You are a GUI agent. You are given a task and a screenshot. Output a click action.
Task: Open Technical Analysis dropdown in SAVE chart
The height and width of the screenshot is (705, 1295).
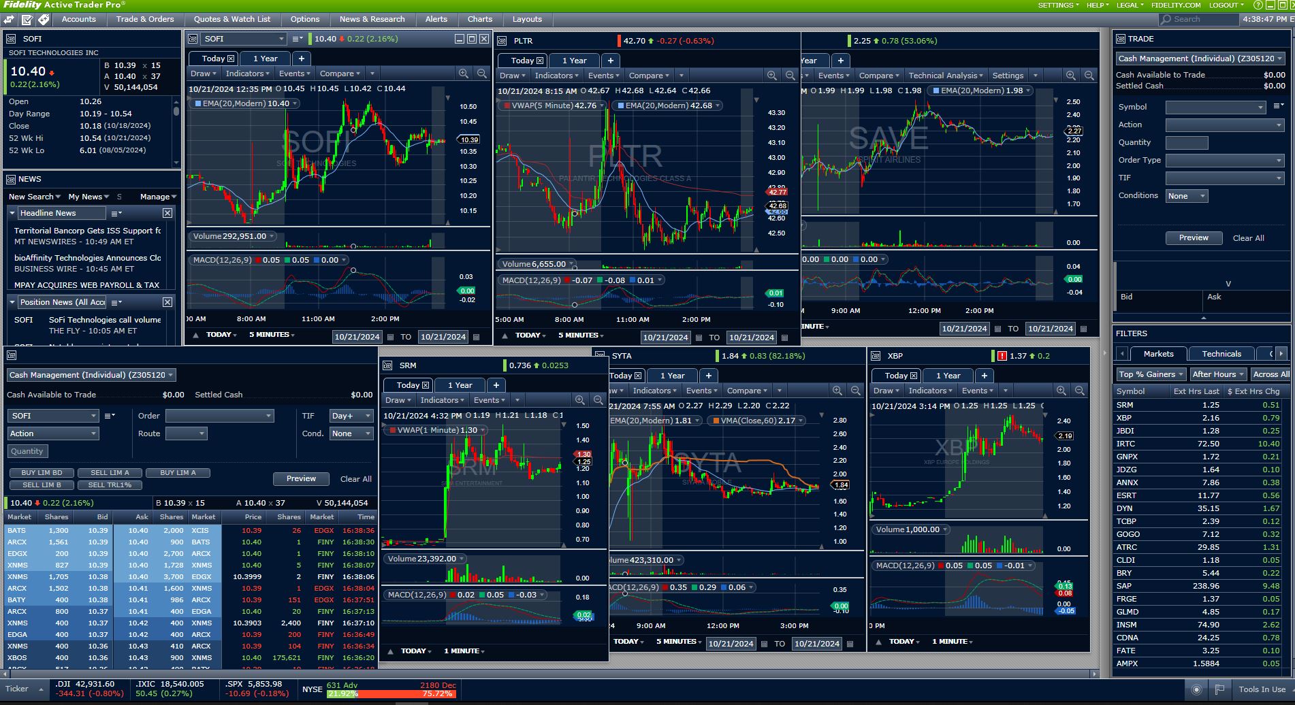[x=946, y=76]
